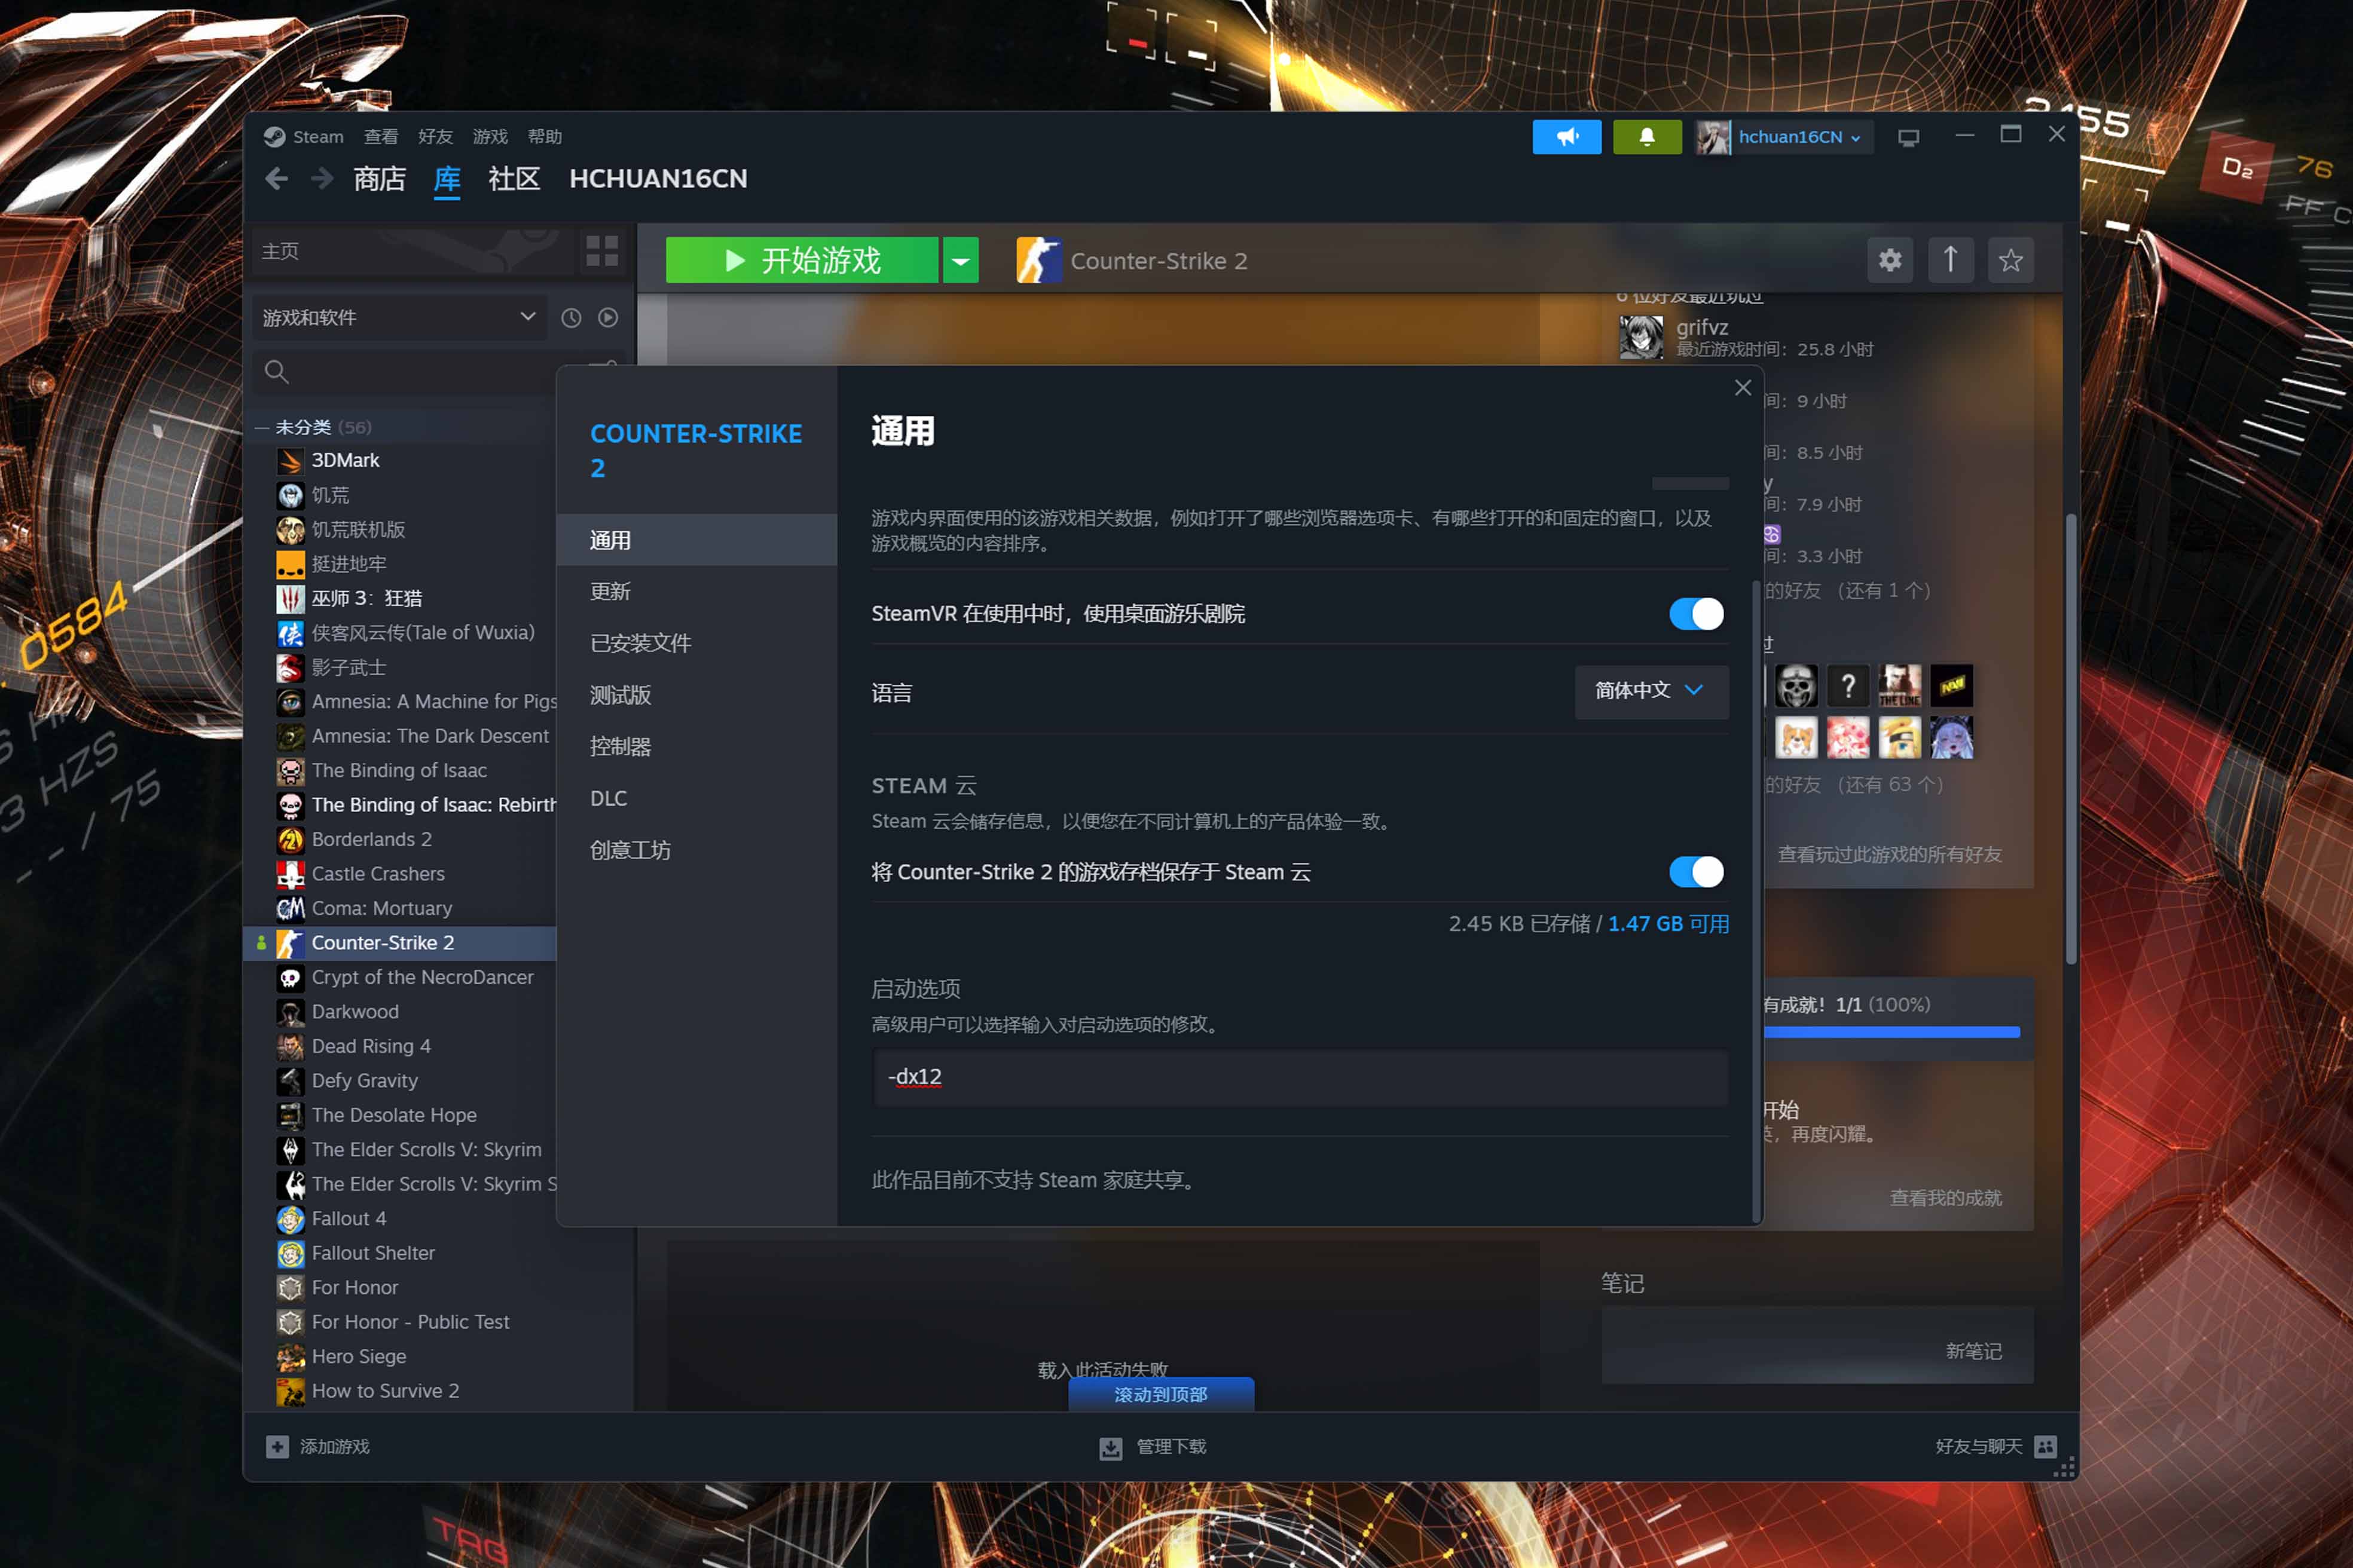The image size is (2353, 1568).
Task: Open game settings gear icon
Action: click(1890, 261)
